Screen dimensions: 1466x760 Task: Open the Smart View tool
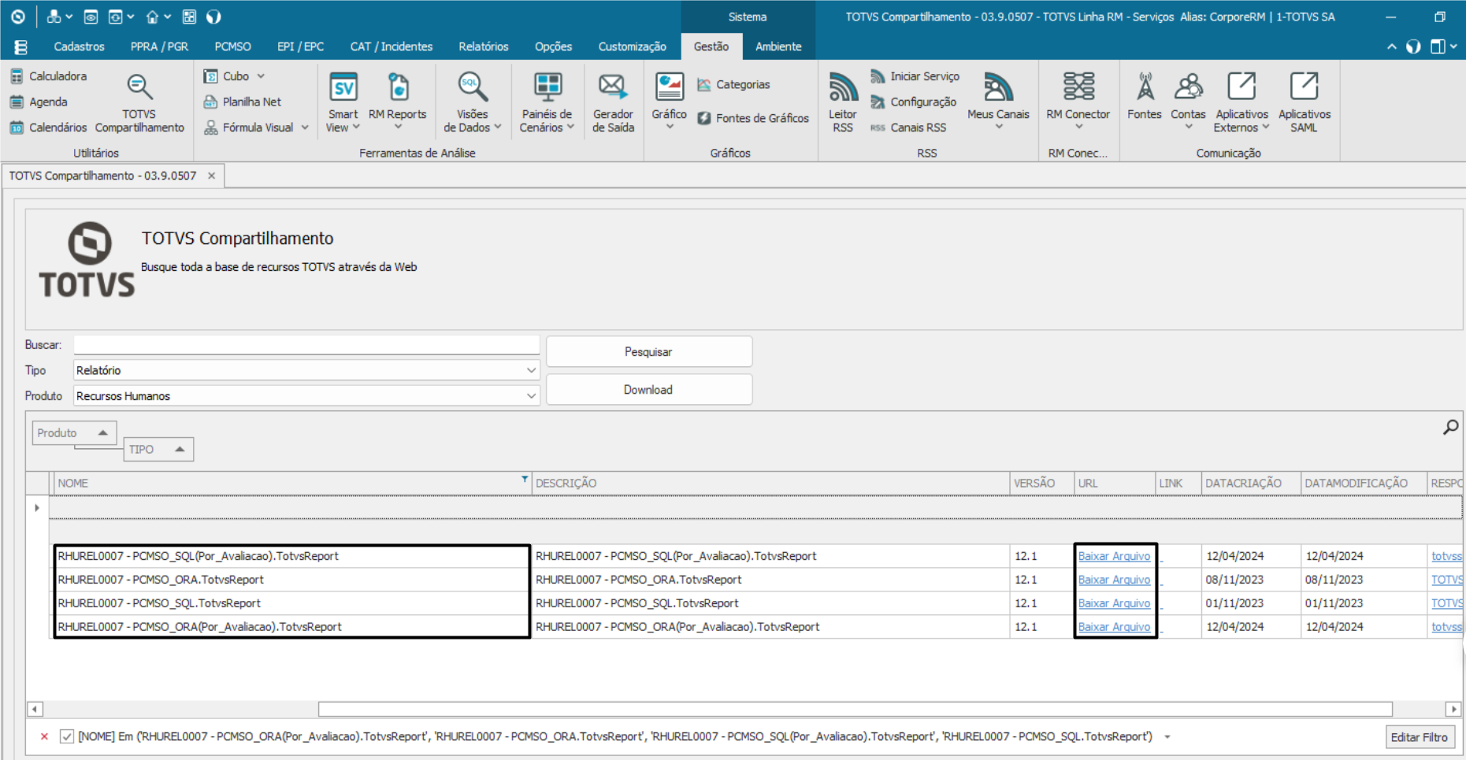[x=343, y=103]
